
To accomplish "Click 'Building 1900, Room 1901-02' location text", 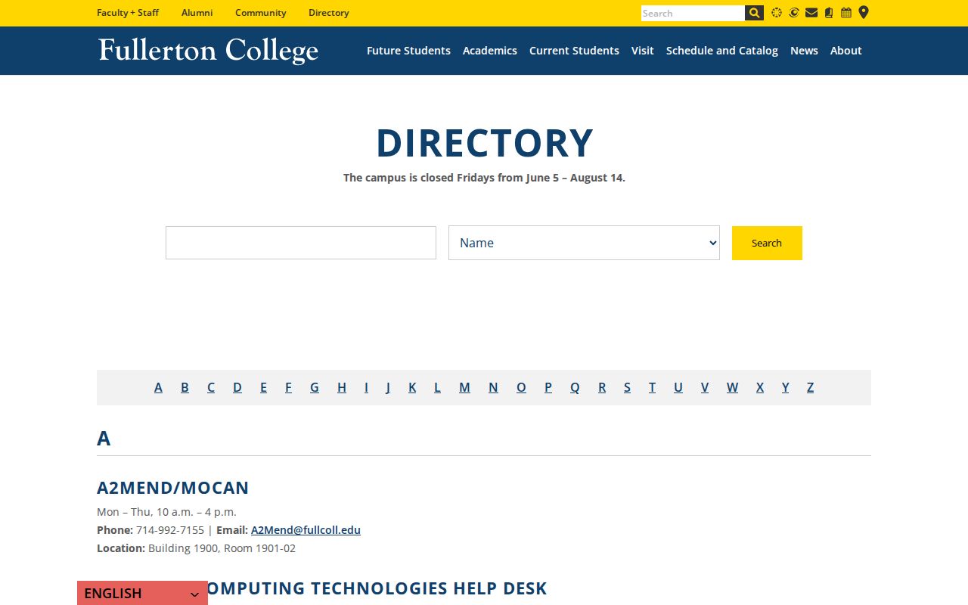I will (x=222, y=548).
